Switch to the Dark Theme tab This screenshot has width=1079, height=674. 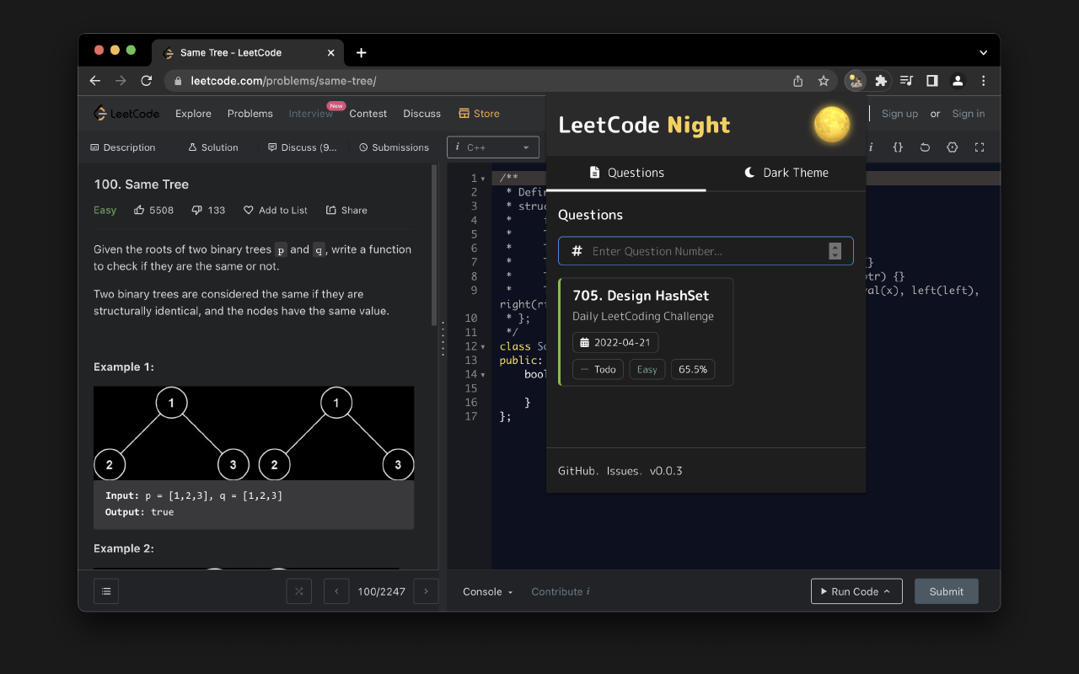coord(786,173)
